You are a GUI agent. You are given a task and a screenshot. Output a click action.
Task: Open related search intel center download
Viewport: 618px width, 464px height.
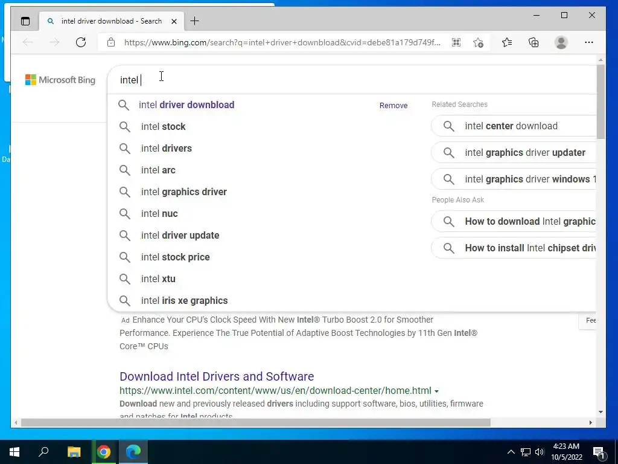click(514, 126)
